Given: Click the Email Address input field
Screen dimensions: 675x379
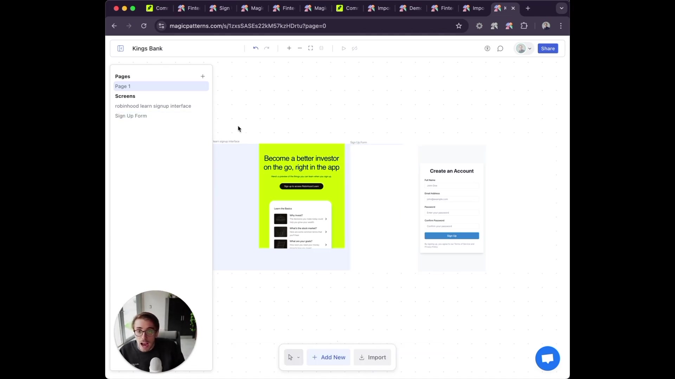Looking at the screenshot, I should coord(452,199).
